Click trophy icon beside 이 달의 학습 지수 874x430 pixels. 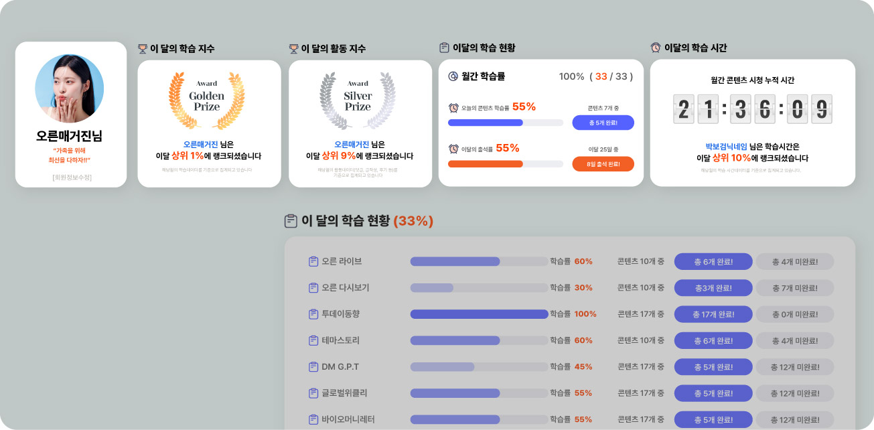[142, 49]
